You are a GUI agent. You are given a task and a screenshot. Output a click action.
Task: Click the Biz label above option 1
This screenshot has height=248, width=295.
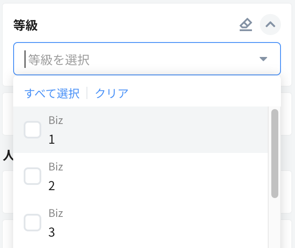point(56,120)
